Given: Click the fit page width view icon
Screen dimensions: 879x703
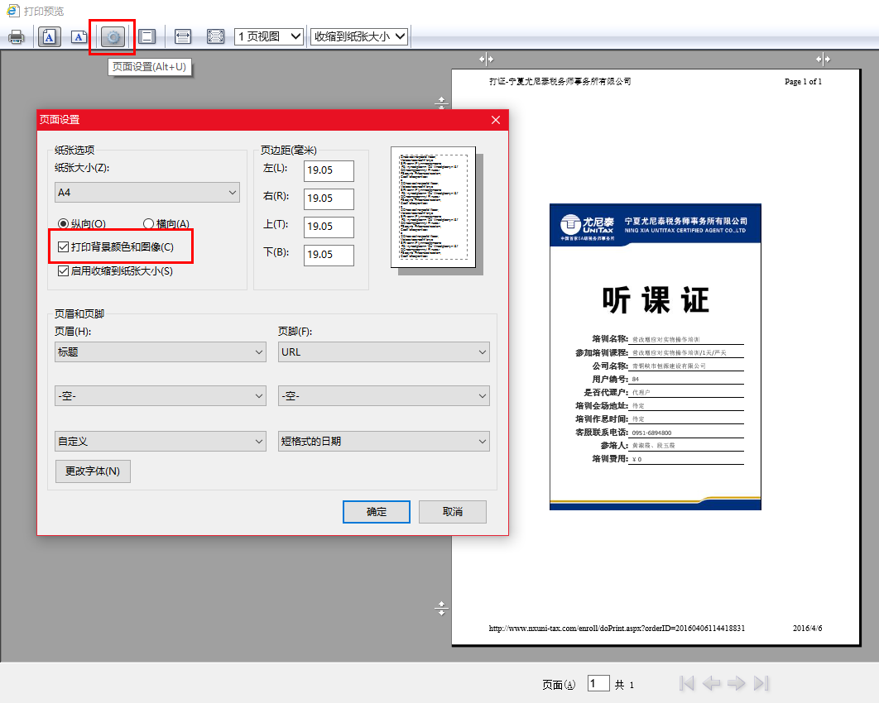Looking at the screenshot, I should 183,37.
